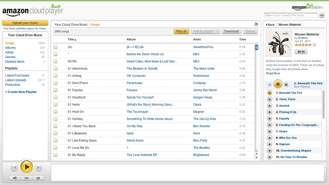The height and width of the screenshot is (185, 329).
Task: Sort songs by Title column header
Action: (x=72, y=39)
